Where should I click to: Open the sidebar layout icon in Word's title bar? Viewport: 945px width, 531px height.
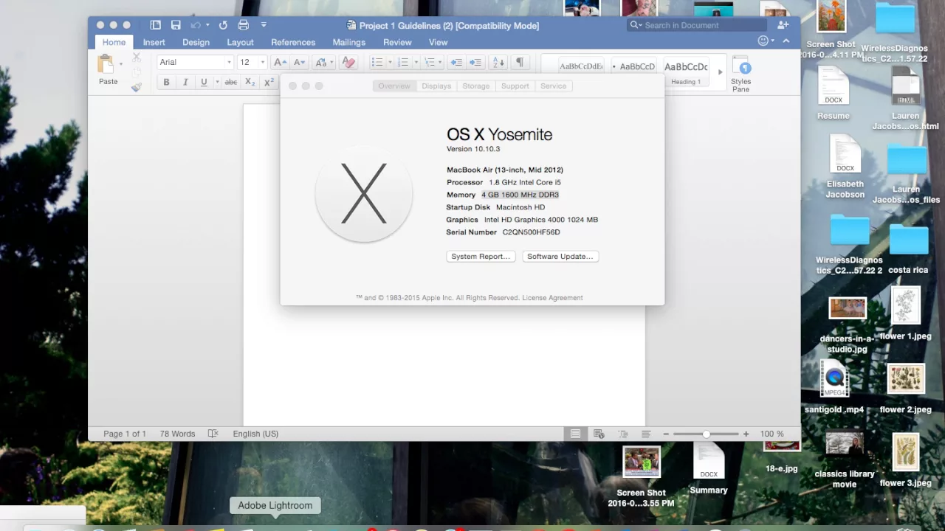155,25
